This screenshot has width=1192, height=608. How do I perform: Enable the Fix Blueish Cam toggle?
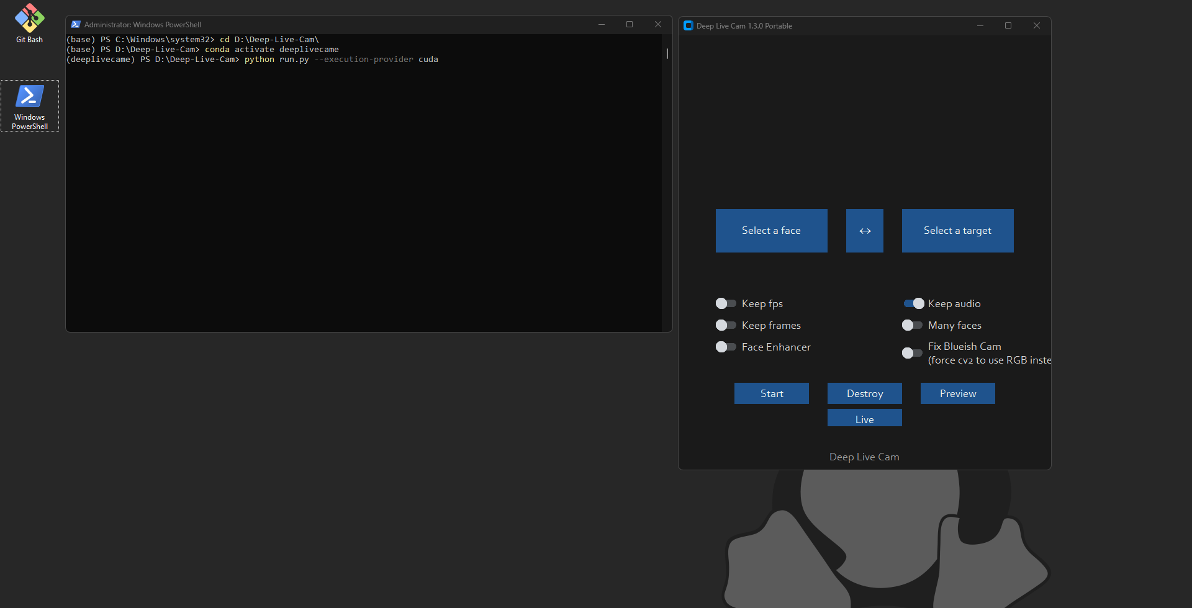(912, 353)
